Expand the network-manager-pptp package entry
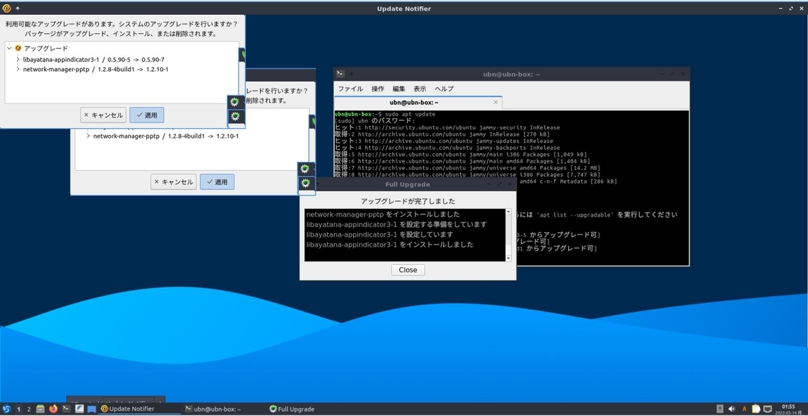This screenshot has height=416, width=808. [x=19, y=69]
